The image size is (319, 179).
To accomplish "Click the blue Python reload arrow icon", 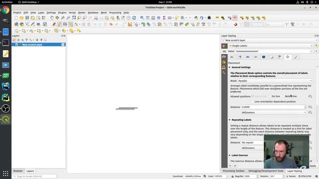I will pos(201,18).
